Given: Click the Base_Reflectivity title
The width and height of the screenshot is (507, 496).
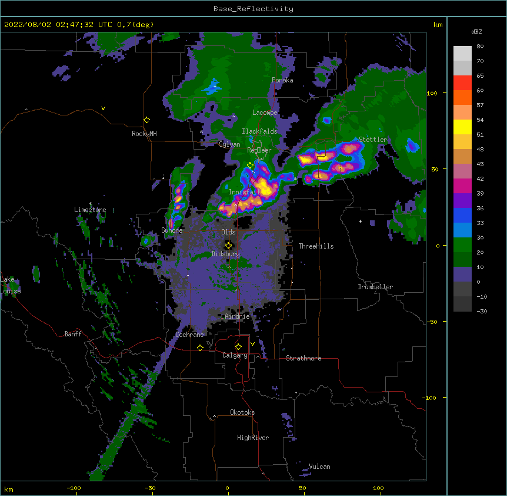Looking at the screenshot, I should click(x=253, y=9).
